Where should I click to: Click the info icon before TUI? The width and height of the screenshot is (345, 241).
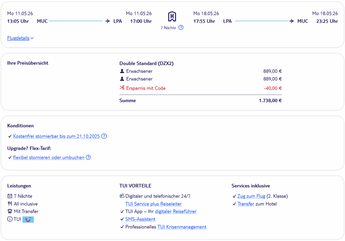[x=10, y=219]
